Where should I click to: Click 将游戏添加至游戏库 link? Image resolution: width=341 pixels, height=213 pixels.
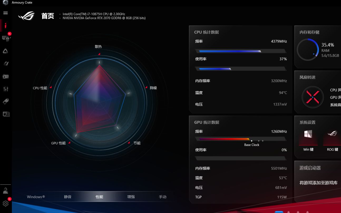319,183
